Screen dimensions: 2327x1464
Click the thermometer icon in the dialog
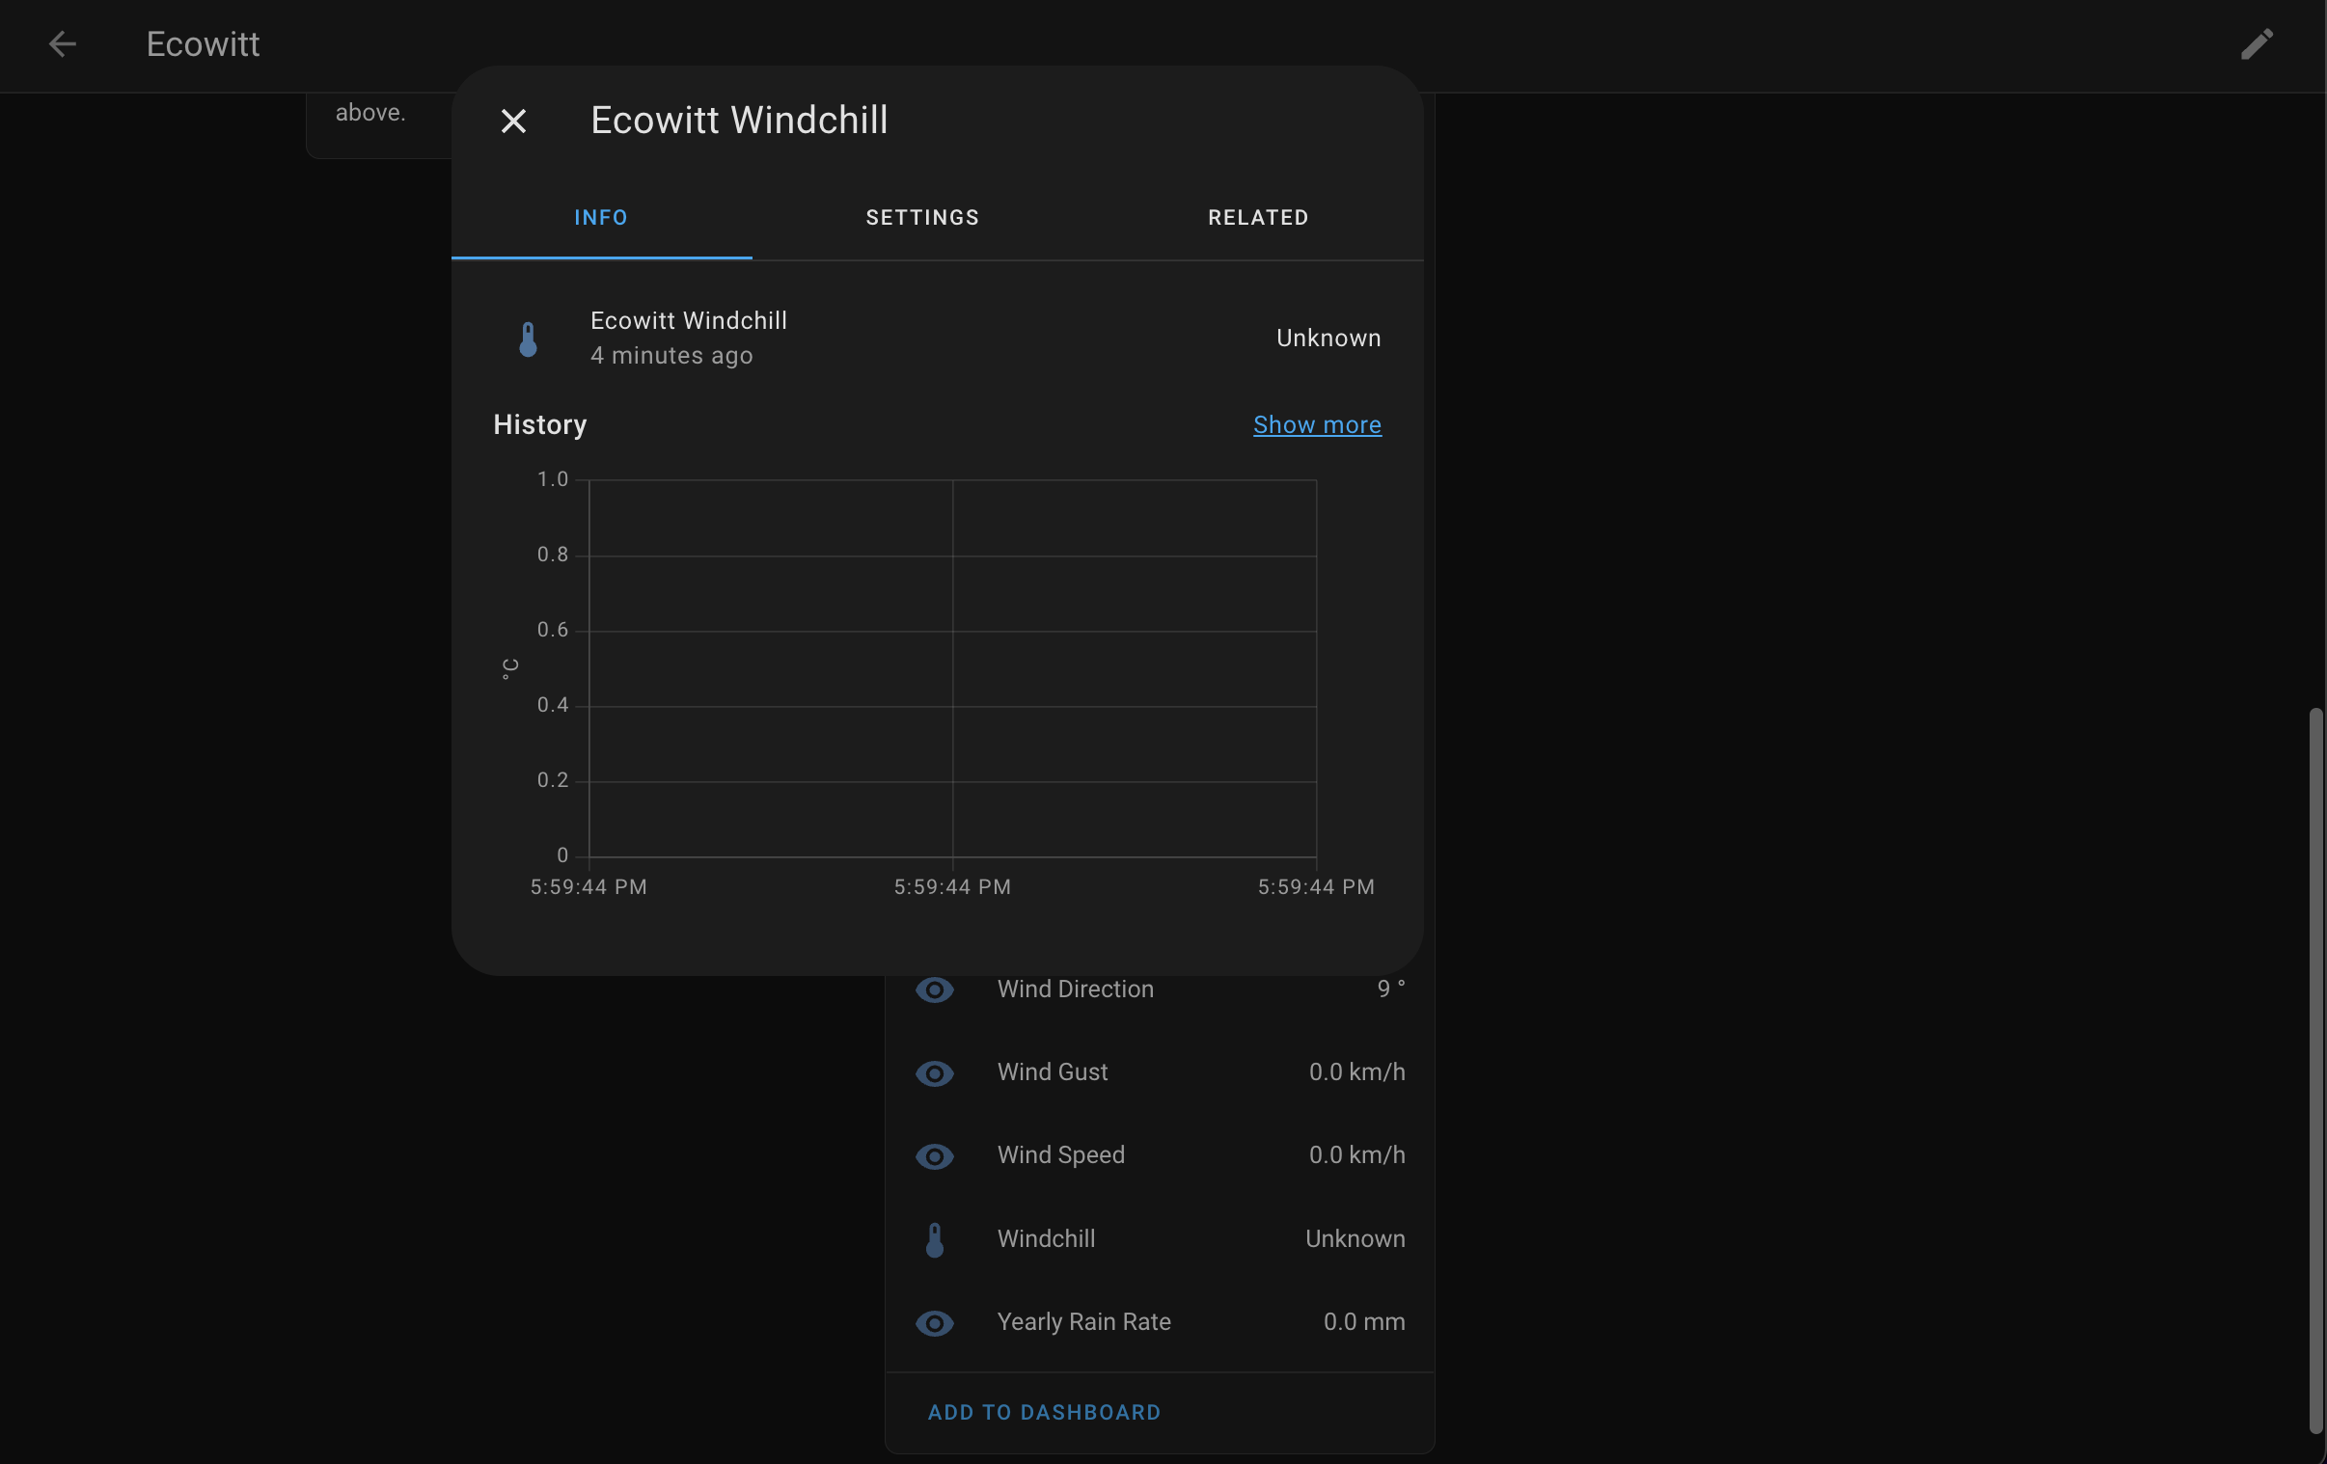(528, 339)
